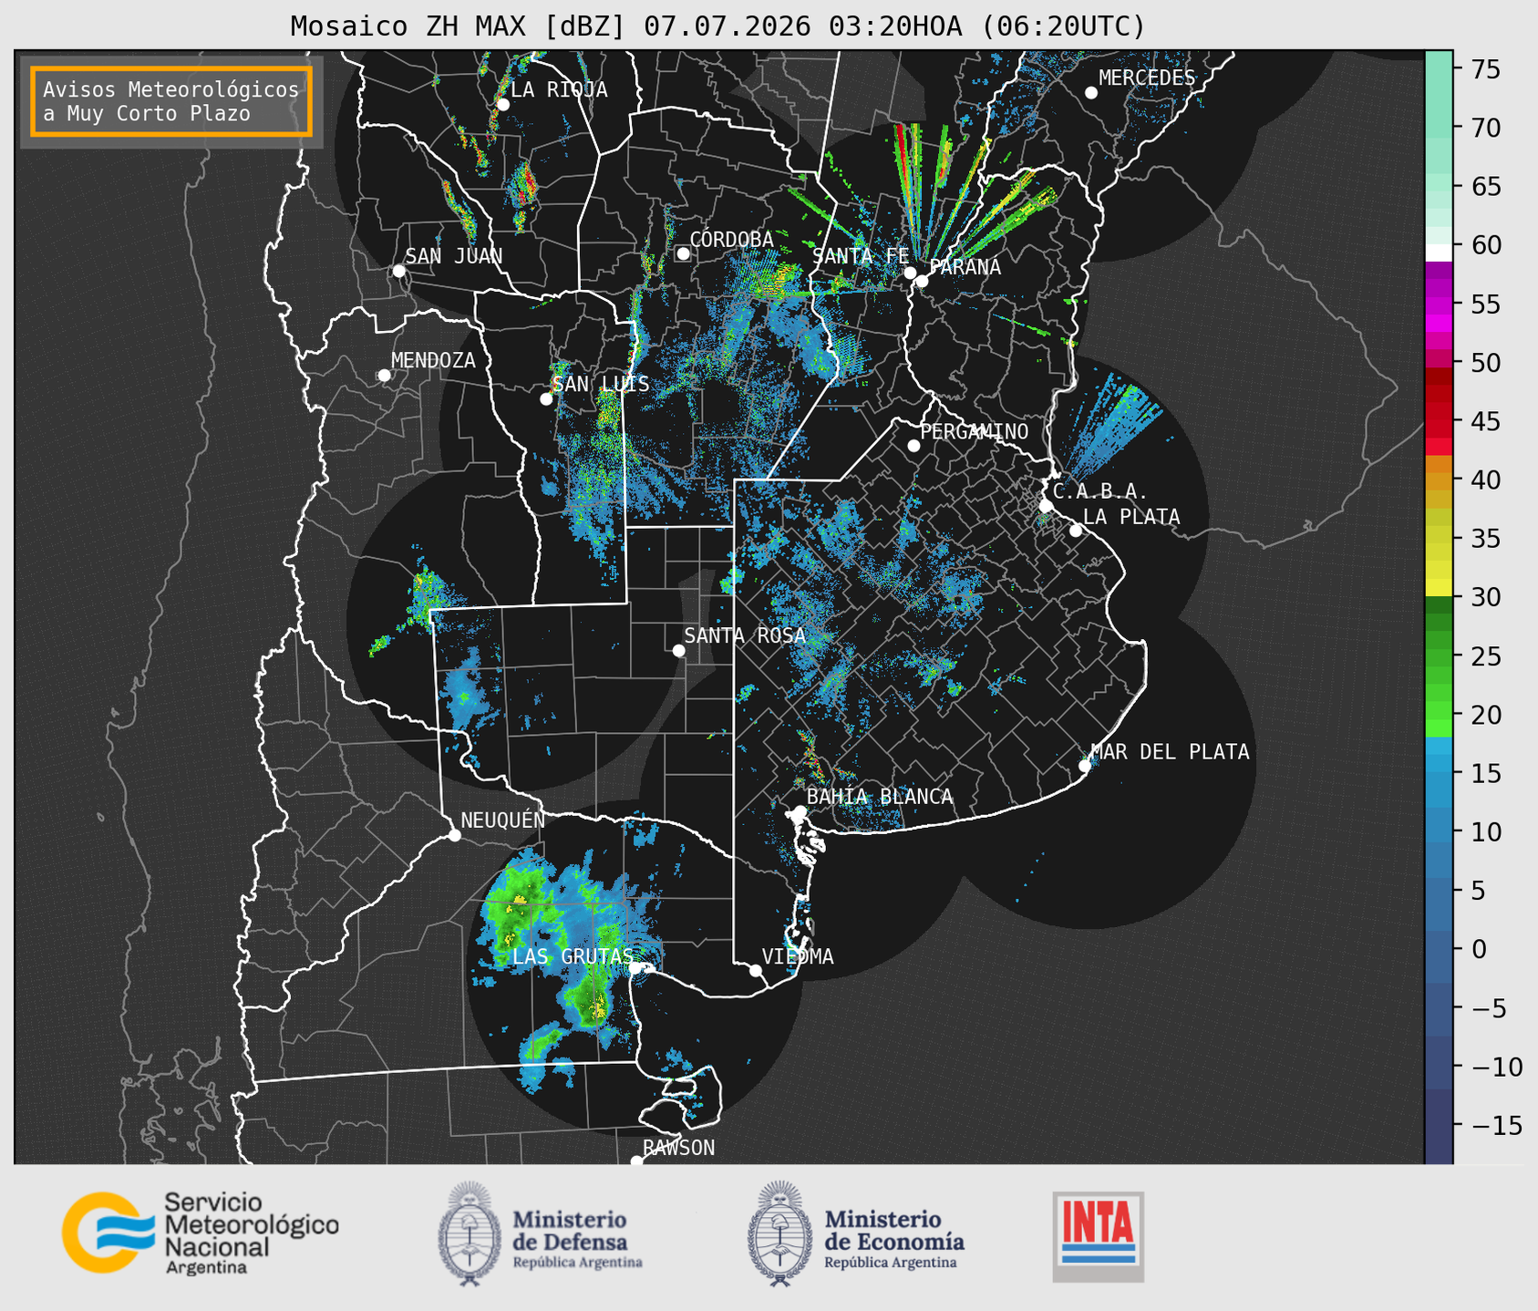
Task: Click the Córdoba city marker
Action: (x=683, y=253)
